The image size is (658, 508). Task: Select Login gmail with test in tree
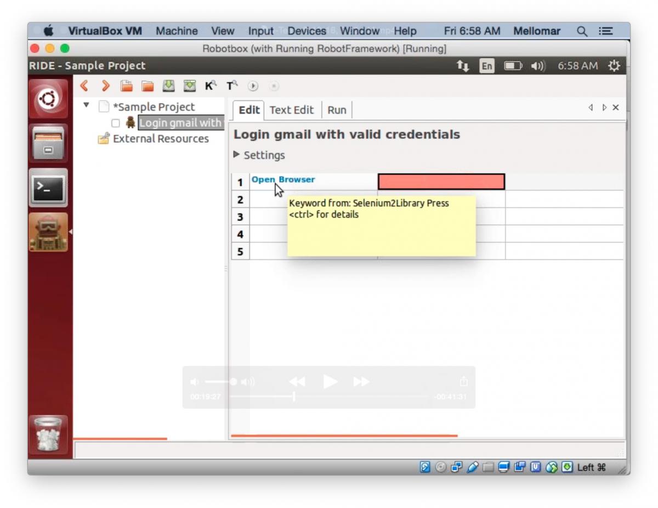coord(180,123)
